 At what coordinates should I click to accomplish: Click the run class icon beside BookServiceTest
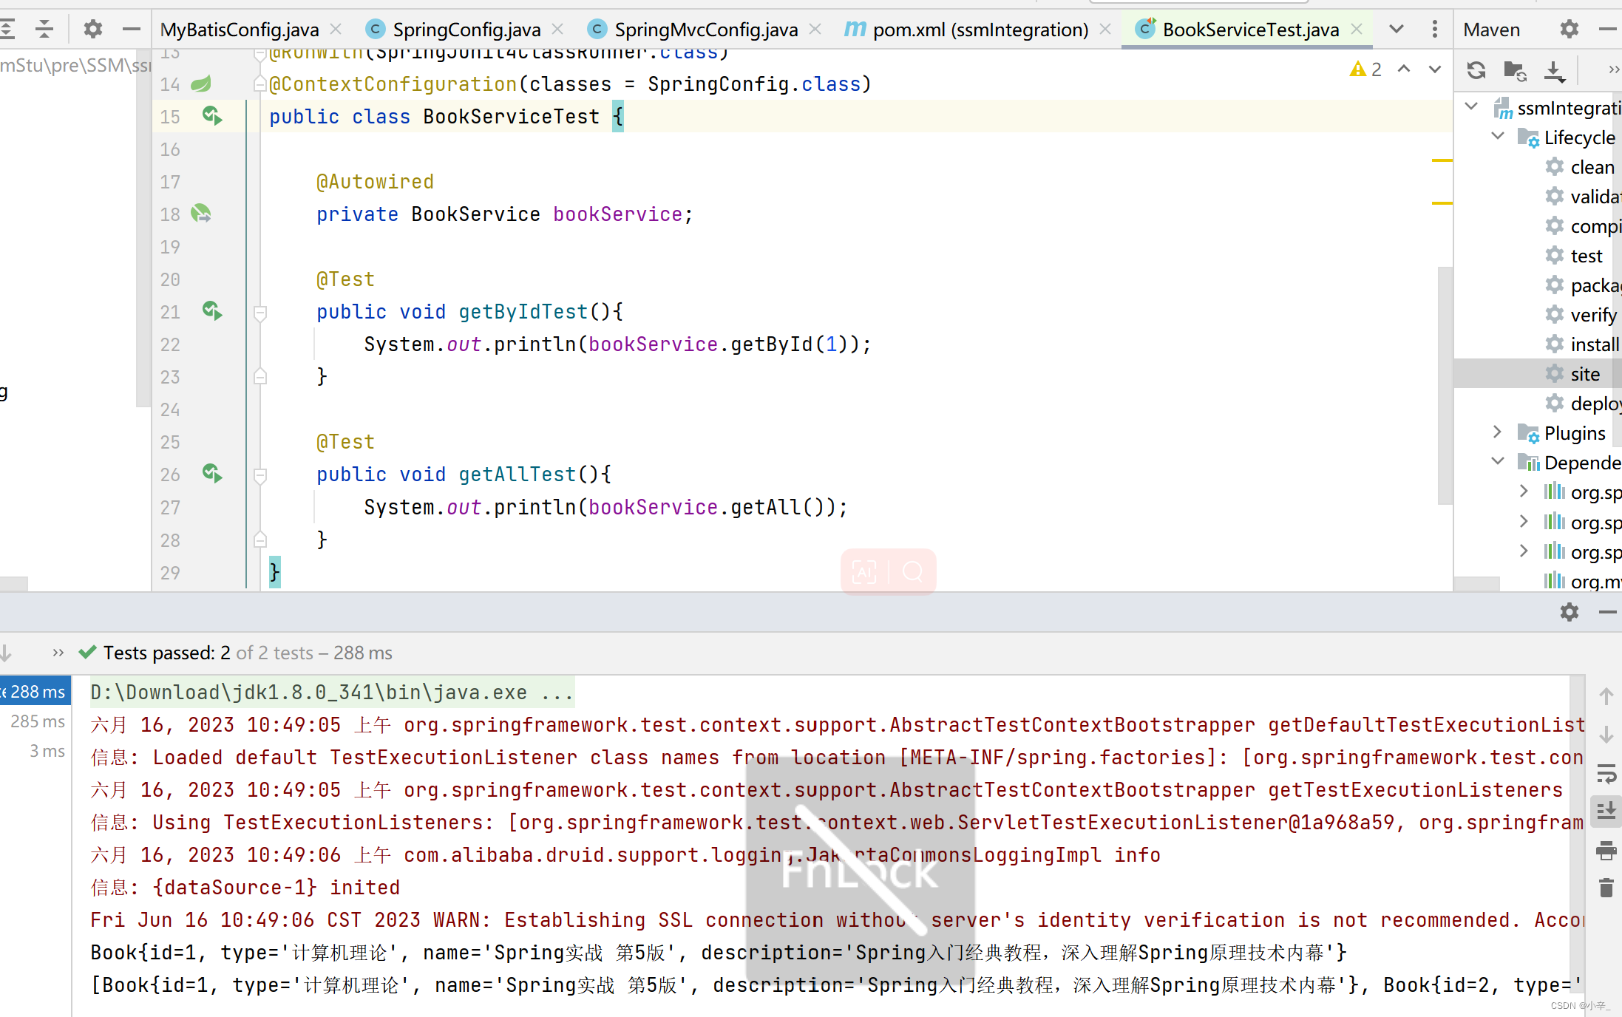[x=211, y=116]
